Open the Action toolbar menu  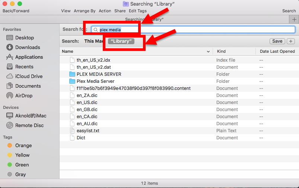[x=105, y=11]
